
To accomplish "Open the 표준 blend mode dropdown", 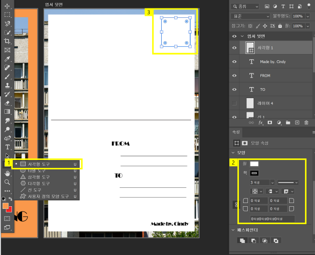I will pos(250,16).
